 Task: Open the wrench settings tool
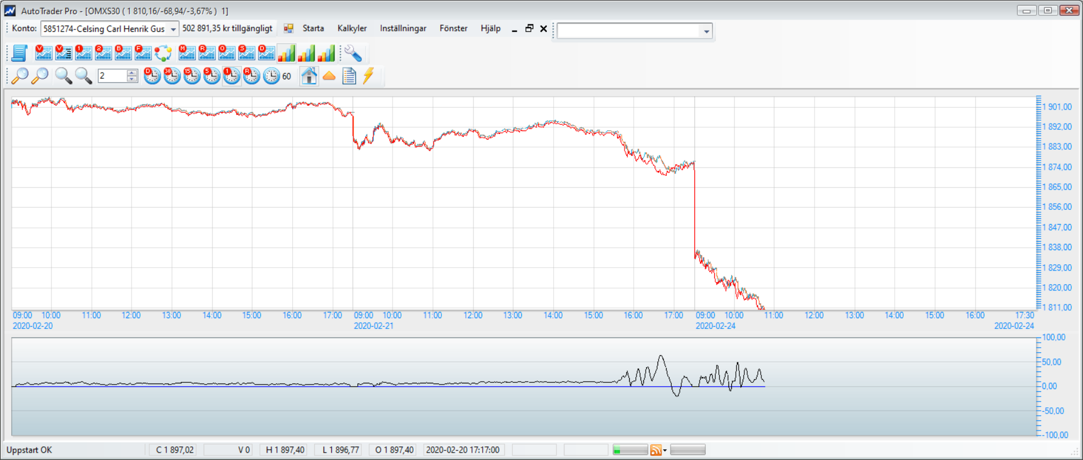click(x=353, y=53)
